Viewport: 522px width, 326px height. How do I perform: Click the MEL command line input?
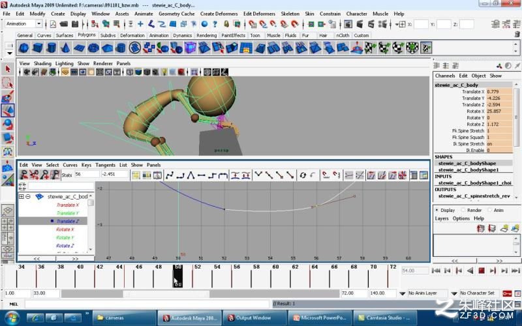click(147, 304)
